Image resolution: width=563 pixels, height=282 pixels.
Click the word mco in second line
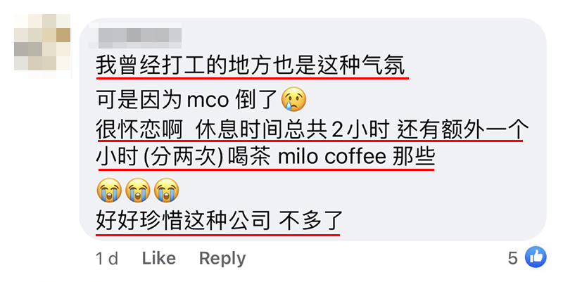point(208,101)
